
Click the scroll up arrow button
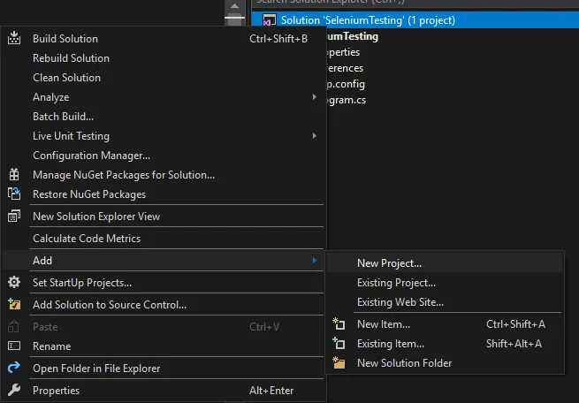[x=233, y=7]
